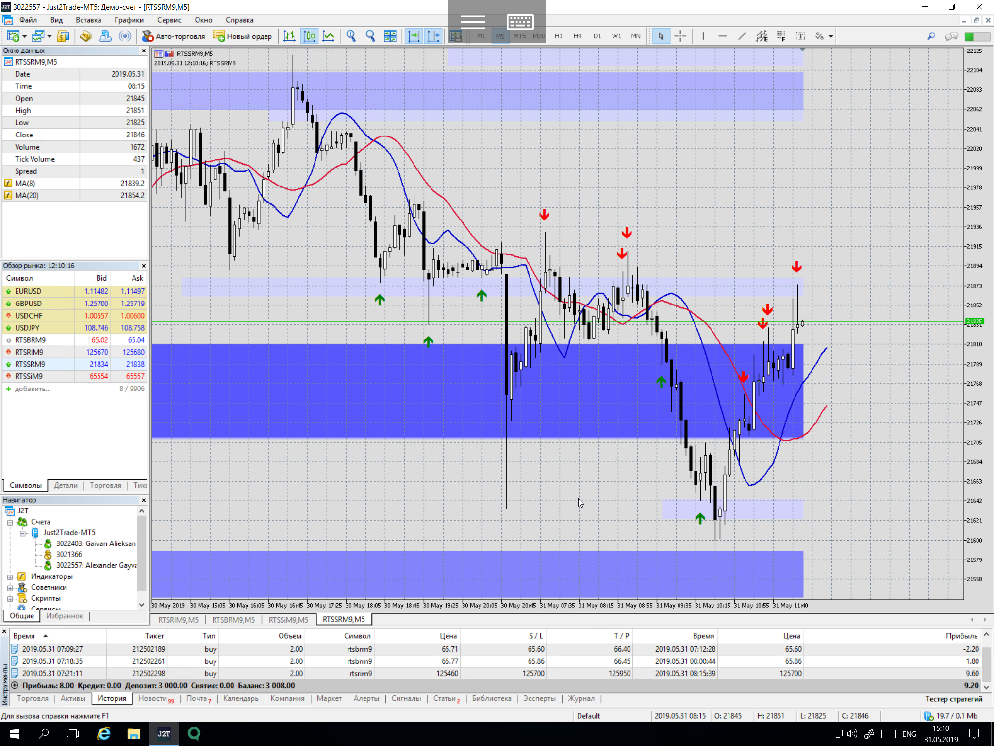Expand the Индикаторы tree node
The height and width of the screenshot is (746, 994).
click(x=10, y=577)
